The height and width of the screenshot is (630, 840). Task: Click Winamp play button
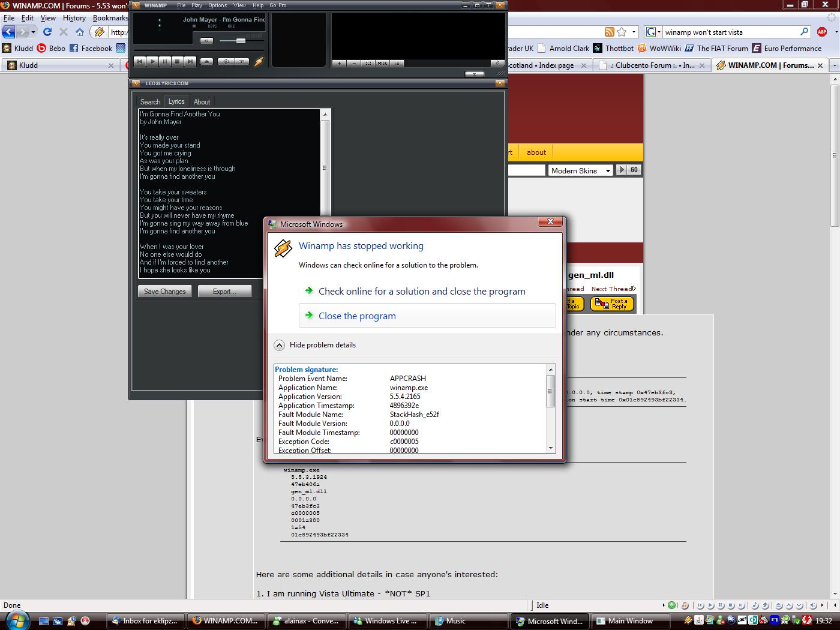[152, 61]
